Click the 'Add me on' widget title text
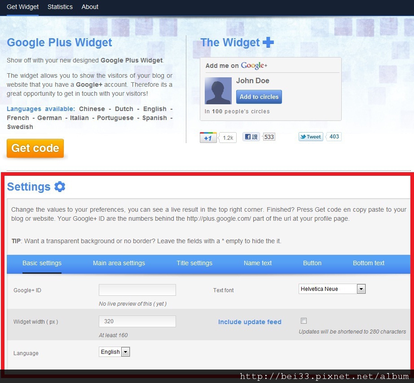414x383 pixels. tap(222, 66)
